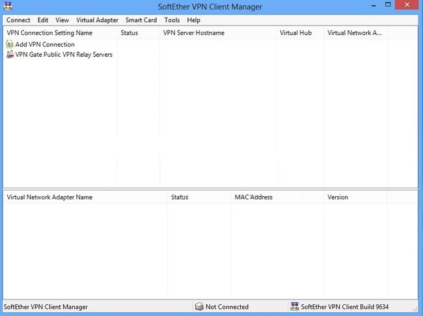Click the Virtual Hub column header
The height and width of the screenshot is (316, 423).
tap(301, 33)
